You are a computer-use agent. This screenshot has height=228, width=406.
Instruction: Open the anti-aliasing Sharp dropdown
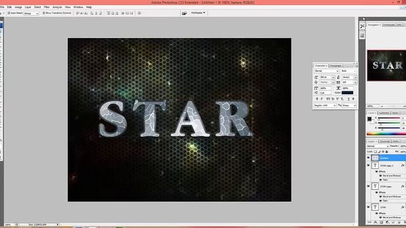coord(350,106)
